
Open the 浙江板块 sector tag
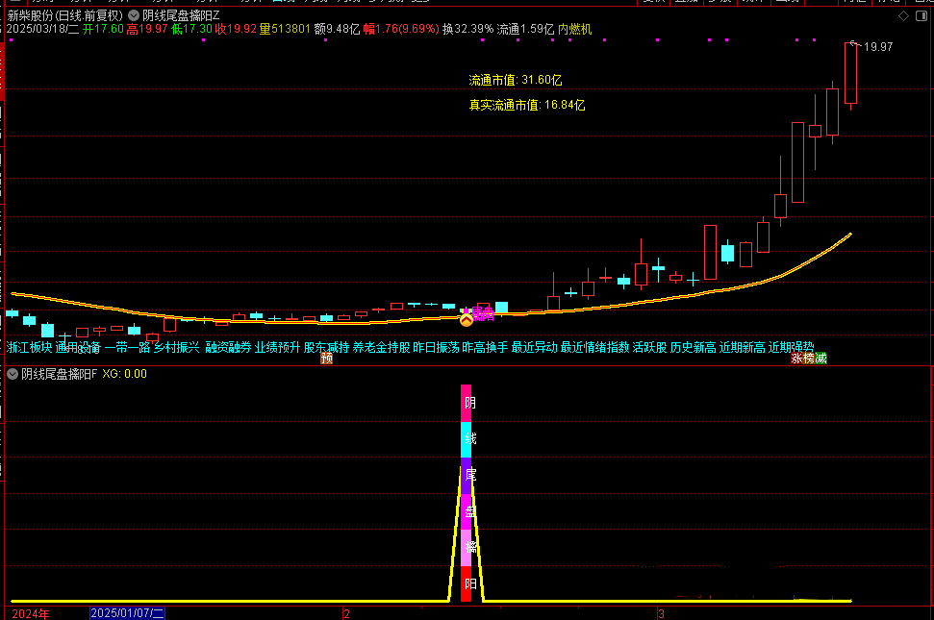29,347
